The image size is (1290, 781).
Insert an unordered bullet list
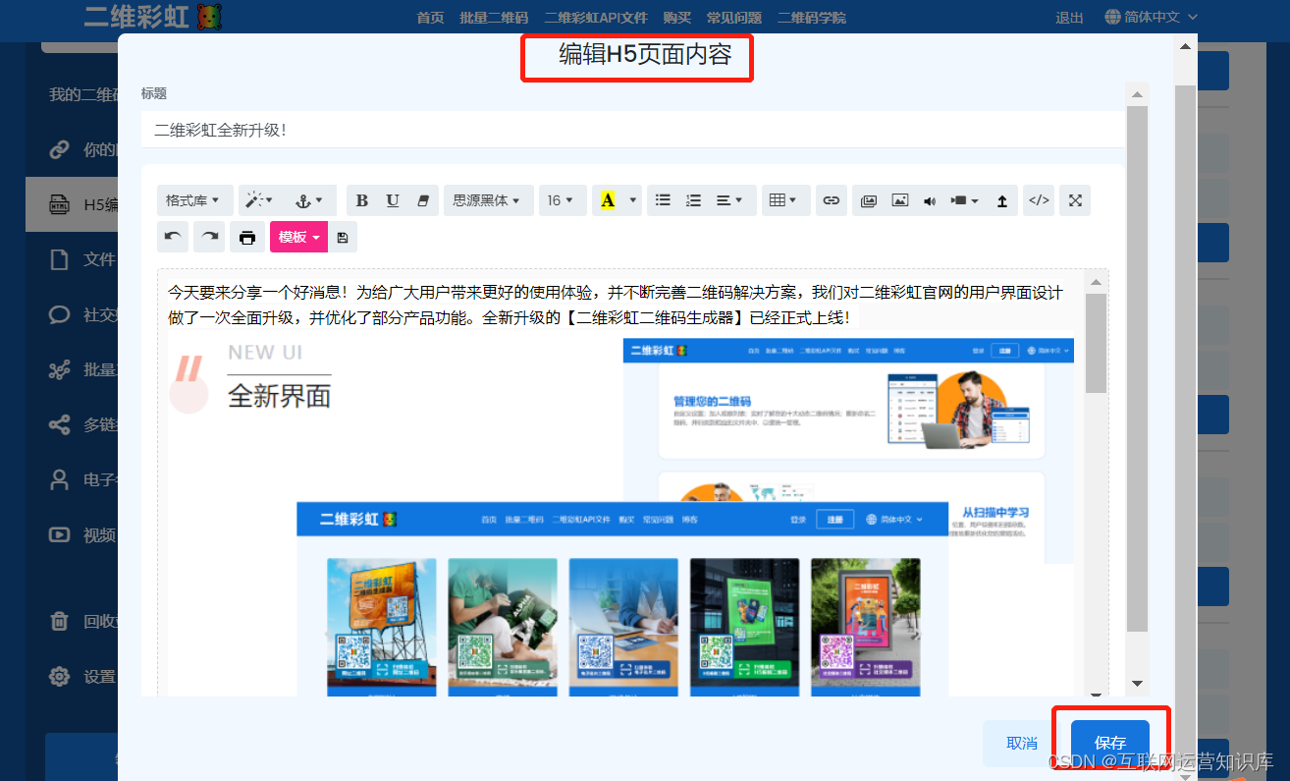[663, 200]
